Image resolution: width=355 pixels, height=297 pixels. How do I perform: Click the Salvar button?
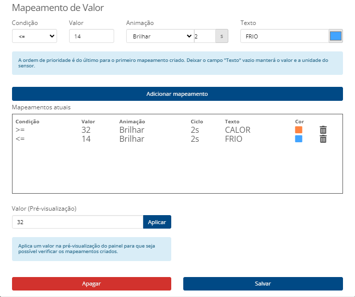point(263,284)
